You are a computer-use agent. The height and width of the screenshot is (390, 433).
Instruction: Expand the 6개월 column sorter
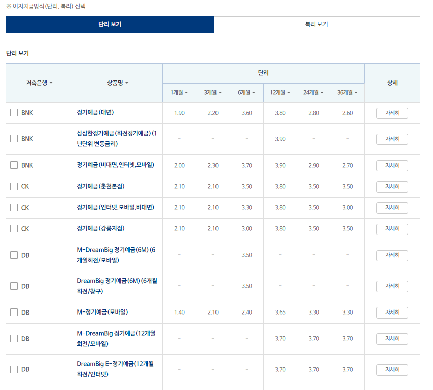[x=247, y=93]
